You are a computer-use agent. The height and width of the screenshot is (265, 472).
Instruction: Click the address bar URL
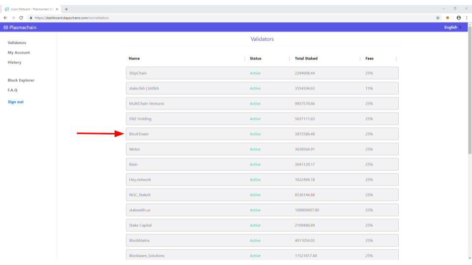pyautogui.click(x=72, y=18)
